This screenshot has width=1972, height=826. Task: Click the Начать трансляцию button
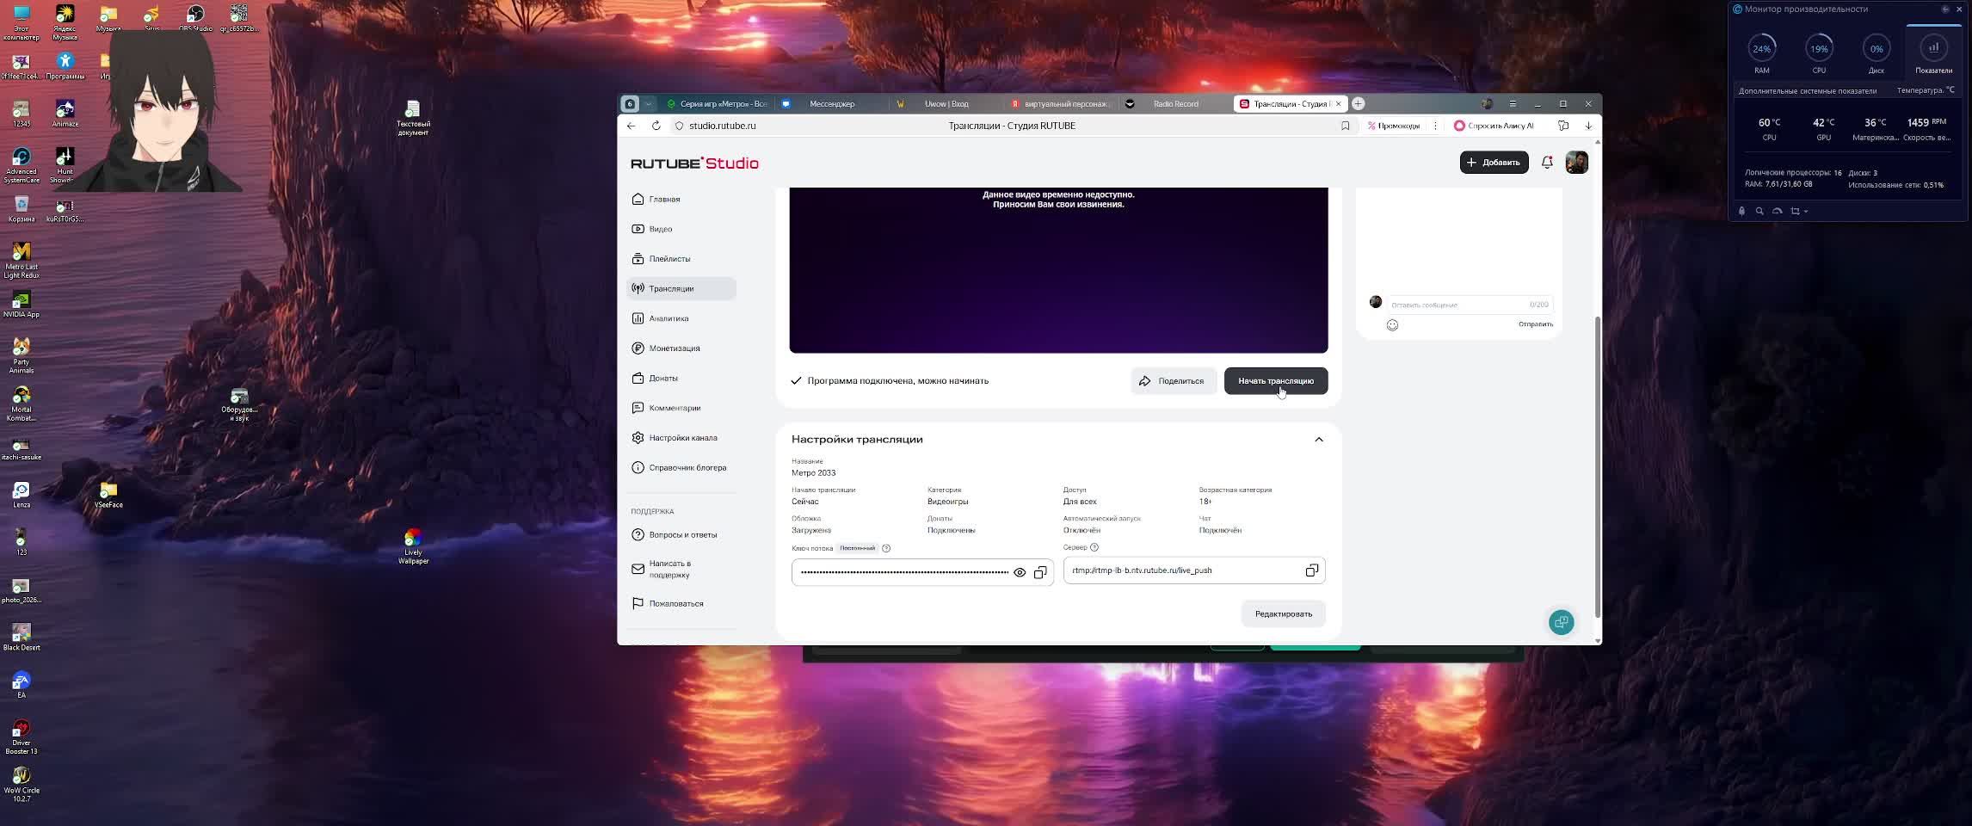(1275, 381)
